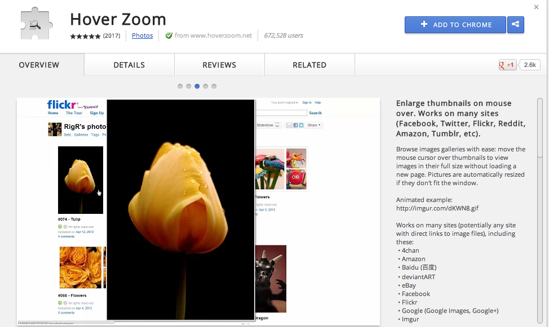Switch to the Details tab
The width and height of the screenshot is (549, 327).
pyautogui.click(x=129, y=65)
